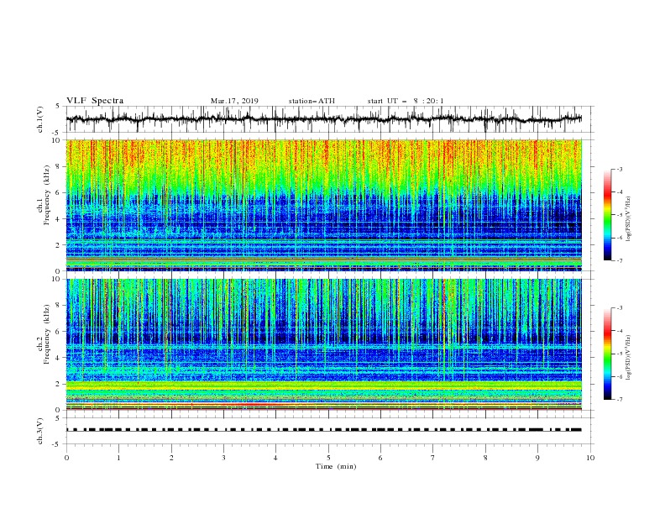Click the ch.2 spectrogram panel
The height and width of the screenshot is (514, 665).
coord(323,344)
